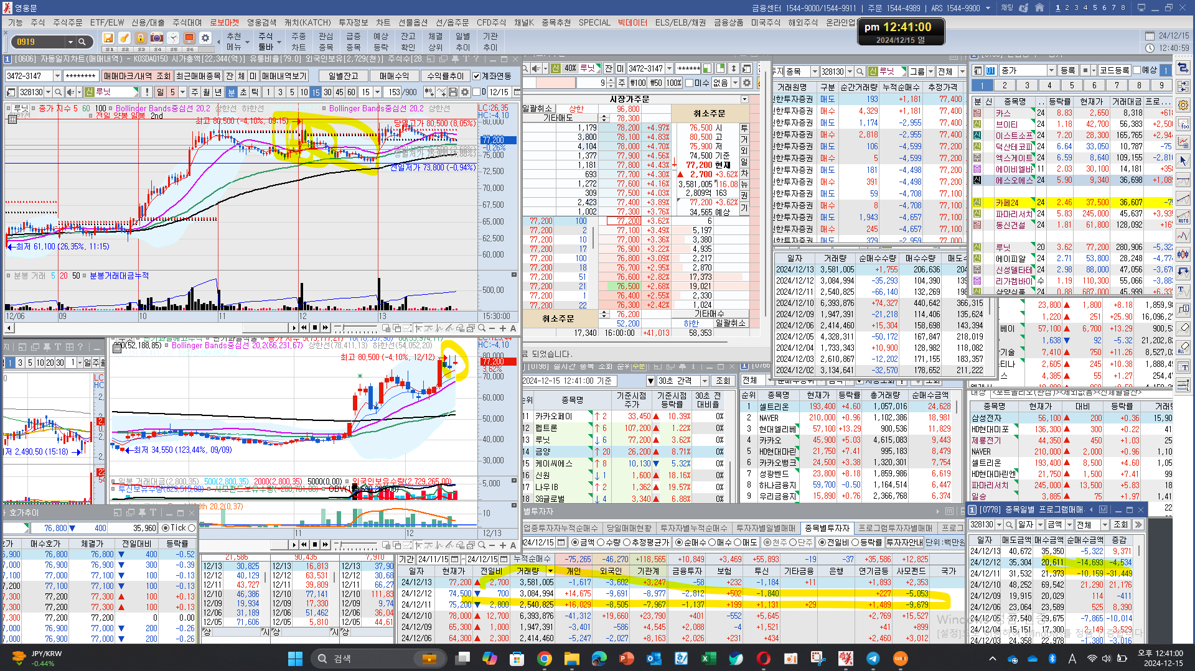Click the clock icon in top toolbar
The height and width of the screenshot is (671, 1195).
173,39
